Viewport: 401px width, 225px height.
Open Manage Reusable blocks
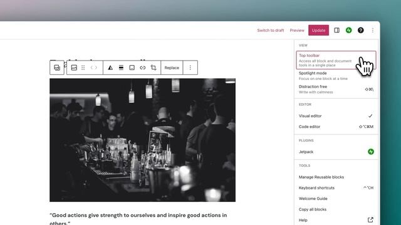click(x=336, y=177)
